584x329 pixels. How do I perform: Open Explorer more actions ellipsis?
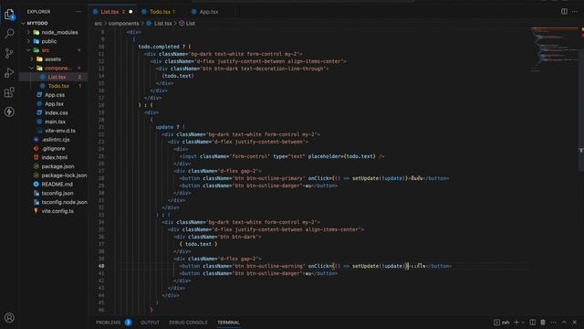[x=78, y=12]
